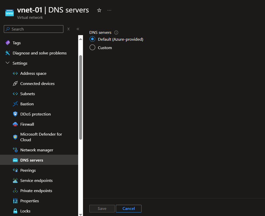The height and width of the screenshot is (216, 265).
Task: Click the Microsoft Defender for Cloud icon
Action: [15, 137]
